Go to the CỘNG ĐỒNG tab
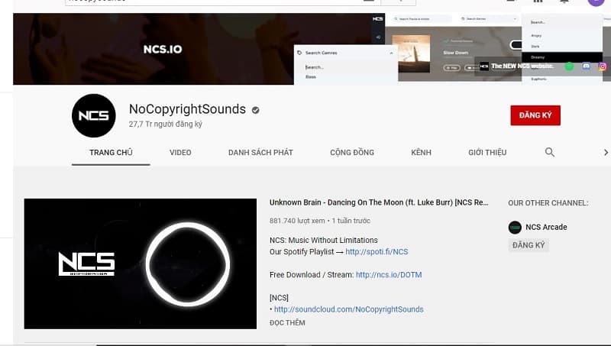Screen dimensions: 611x346 click(352, 152)
